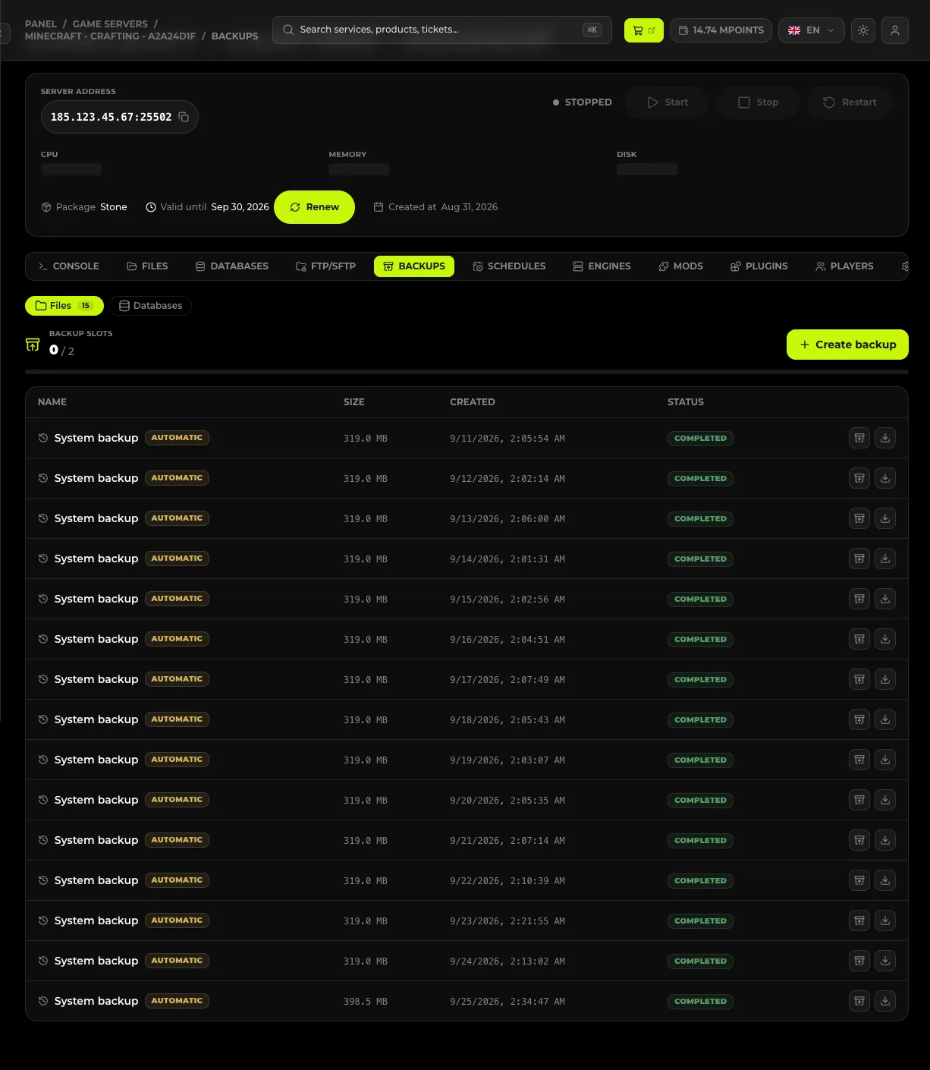
Task: Click the Create backup button
Action: (x=847, y=345)
